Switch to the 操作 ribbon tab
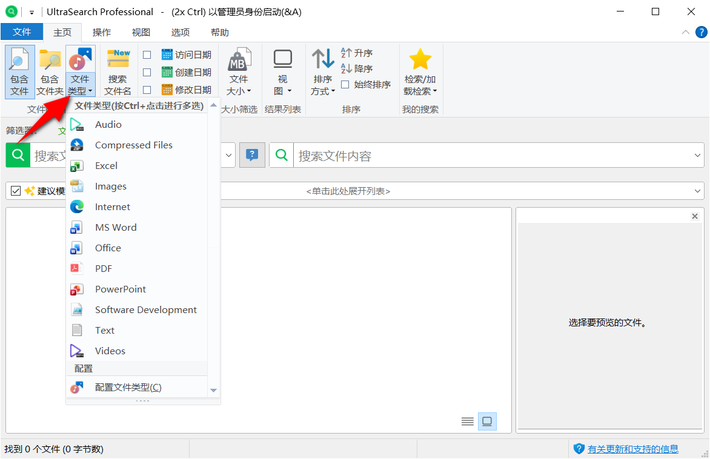Screen dimensions: 710x459 pyautogui.click(x=101, y=32)
